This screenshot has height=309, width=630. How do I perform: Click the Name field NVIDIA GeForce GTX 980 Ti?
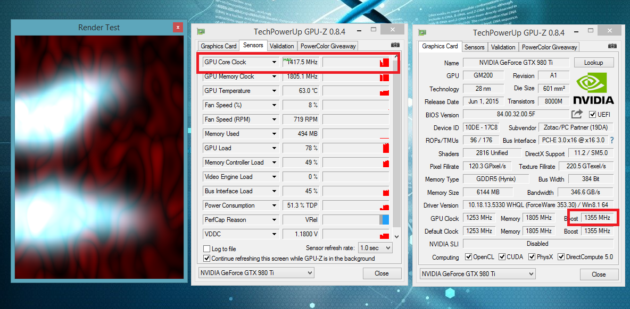(x=516, y=63)
